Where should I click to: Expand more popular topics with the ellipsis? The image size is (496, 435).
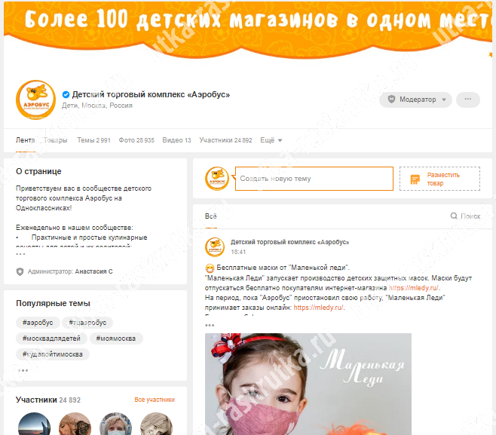[23, 370]
